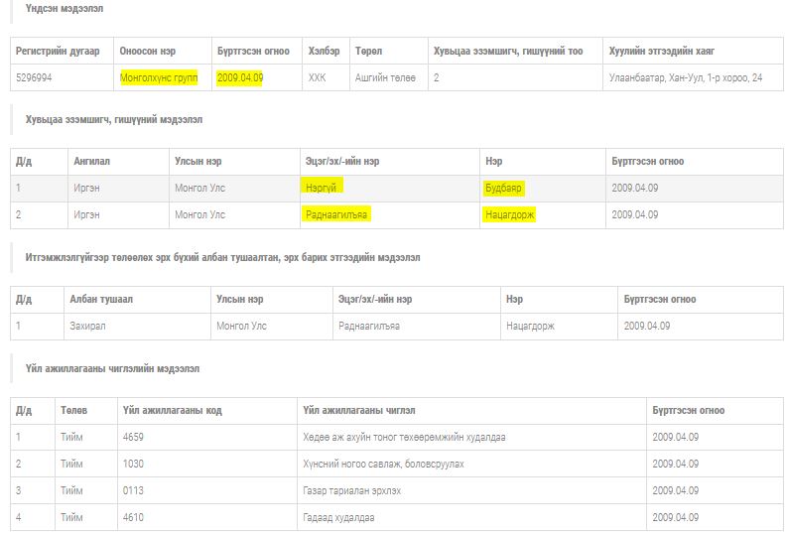Image resolution: width=785 pixels, height=535 pixels.
Task: Click the highlighted date 2009.04.09 in basic info
Action: point(239,77)
